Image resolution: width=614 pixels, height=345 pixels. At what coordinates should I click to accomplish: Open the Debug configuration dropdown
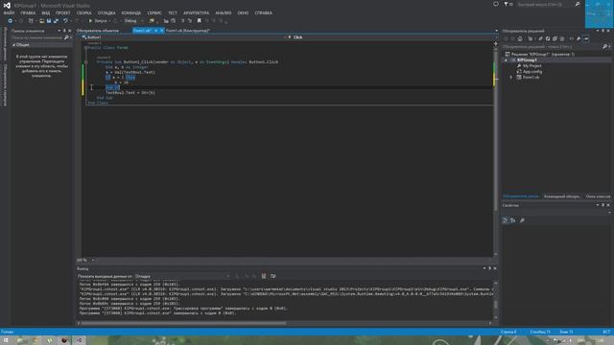tap(133, 21)
